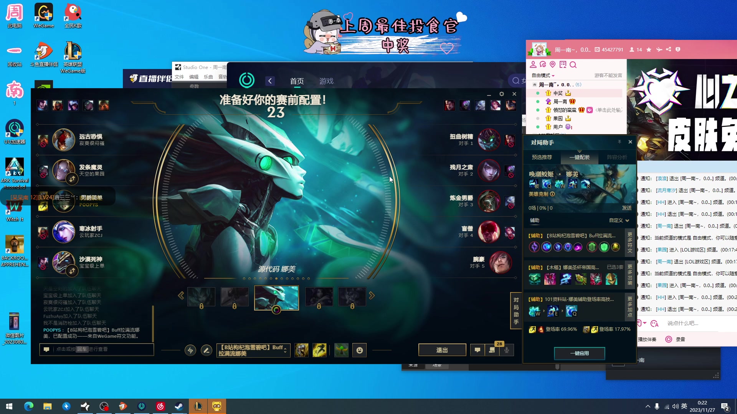The height and width of the screenshot is (414, 737).
Task: Click Nami Q ability icon
Action: coord(547,184)
